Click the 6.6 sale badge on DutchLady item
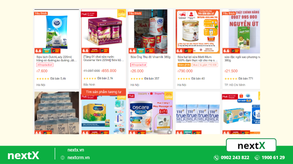This screenshot has height=164, width=293. click(38, 51)
